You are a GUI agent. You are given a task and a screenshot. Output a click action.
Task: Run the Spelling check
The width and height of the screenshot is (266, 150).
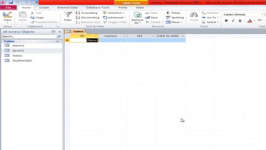(175, 17)
